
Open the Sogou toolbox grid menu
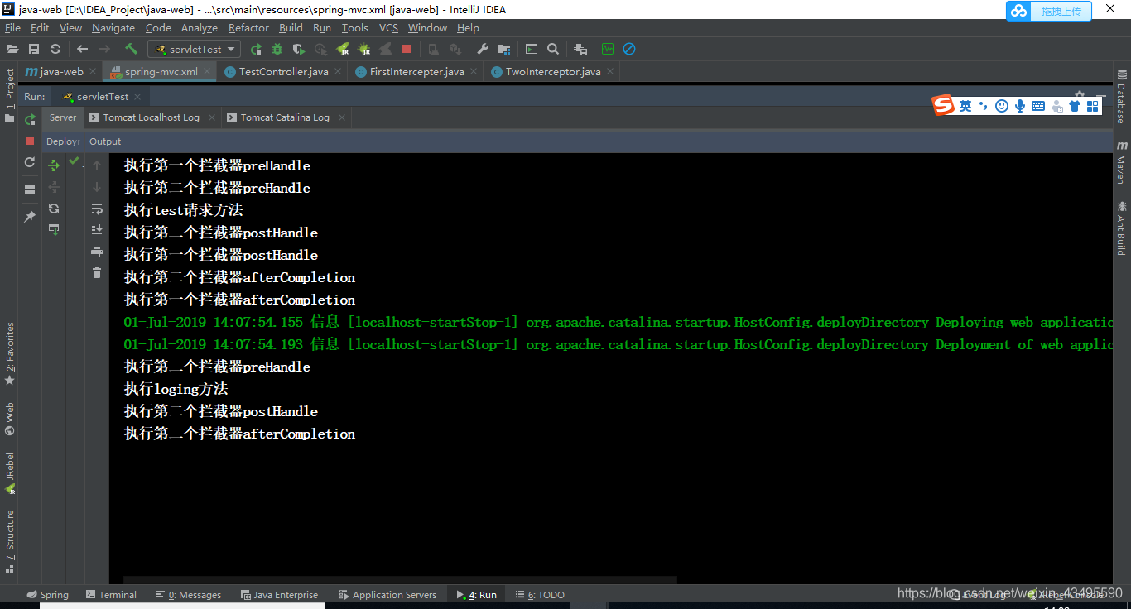[1093, 106]
